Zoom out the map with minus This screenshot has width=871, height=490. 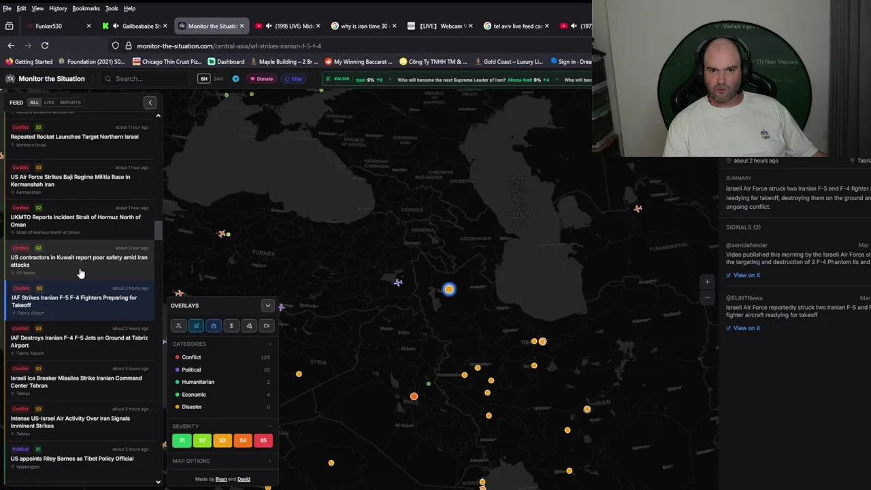(x=707, y=297)
